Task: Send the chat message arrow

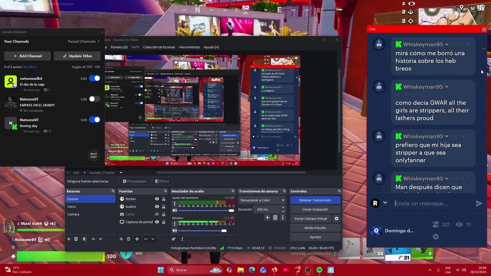Action: 479,204
